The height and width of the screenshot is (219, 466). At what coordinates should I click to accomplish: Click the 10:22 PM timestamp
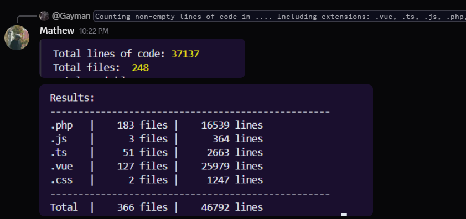point(94,31)
